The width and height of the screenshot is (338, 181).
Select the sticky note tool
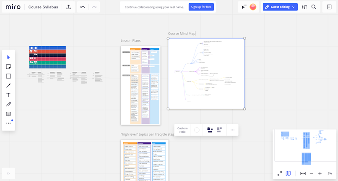8,67
